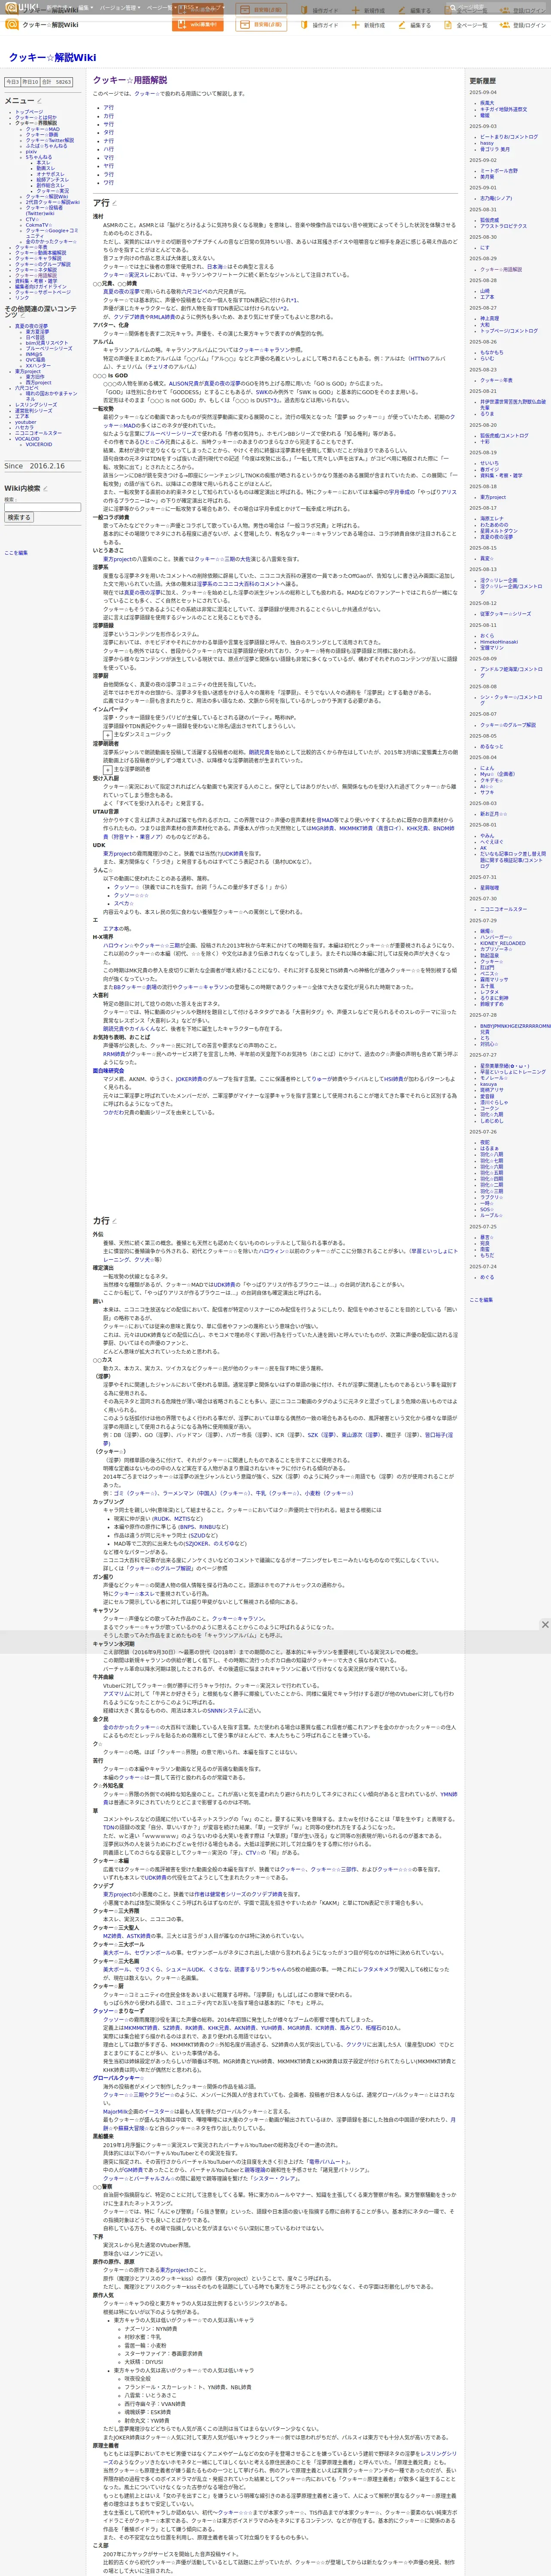Jump to ナ行 in the contents list
The height and width of the screenshot is (2576, 551).
(x=109, y=141)
